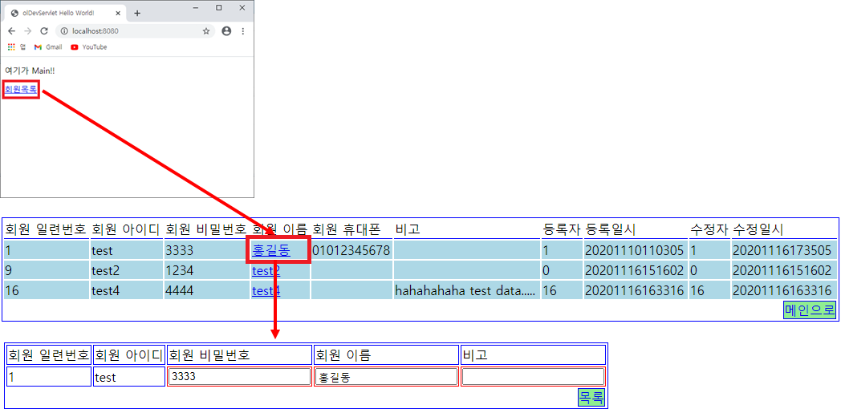Click the 여기가 Main!! text
The width and height of the screenshot is (841, 413).
point(30,71)
